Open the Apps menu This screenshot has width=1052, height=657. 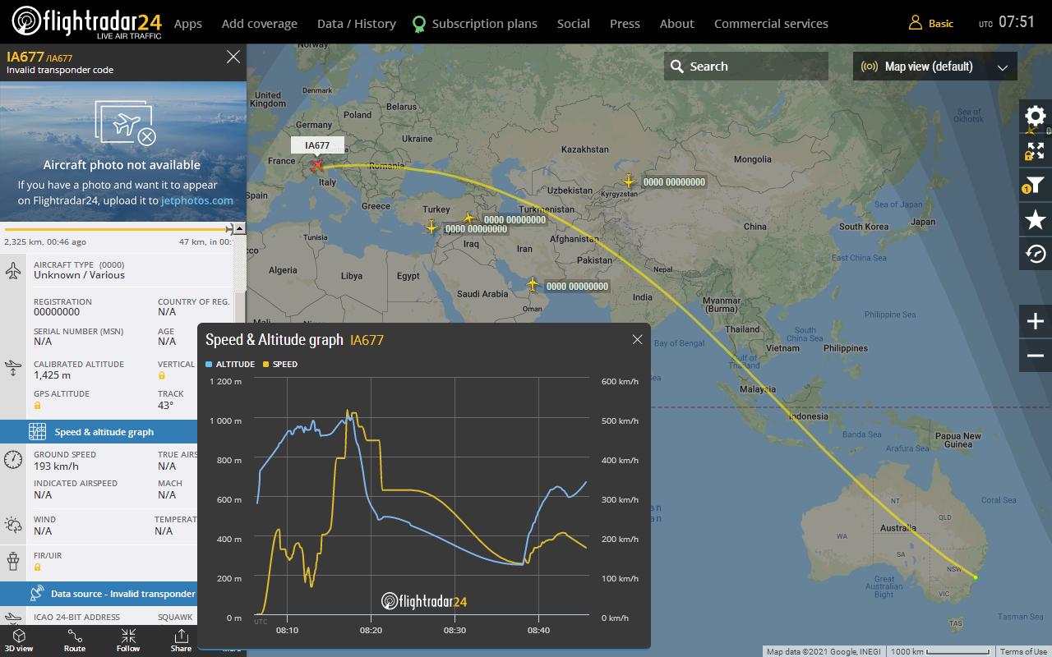pyautogui.click(x=188, y=24)
